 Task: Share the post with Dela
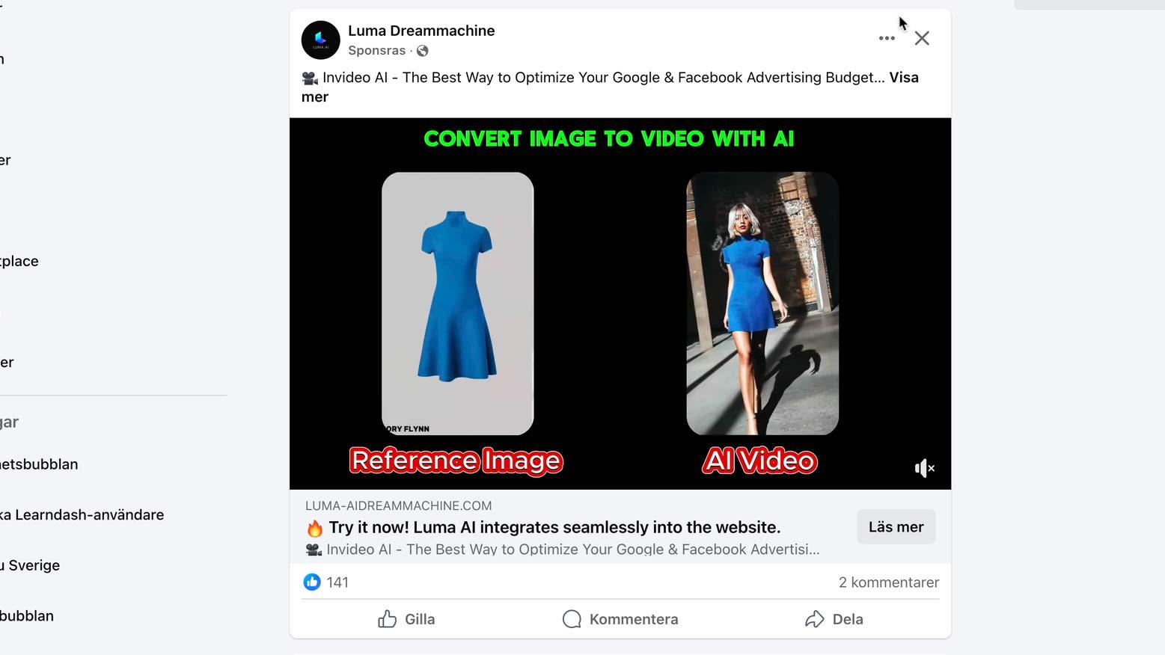coord(834,619)
